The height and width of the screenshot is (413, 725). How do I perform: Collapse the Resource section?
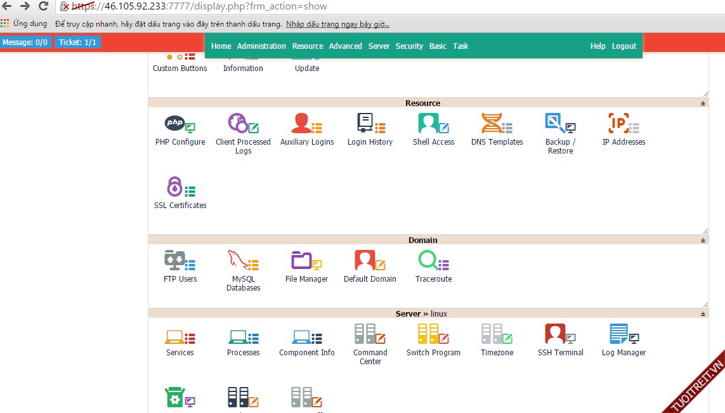703,103
